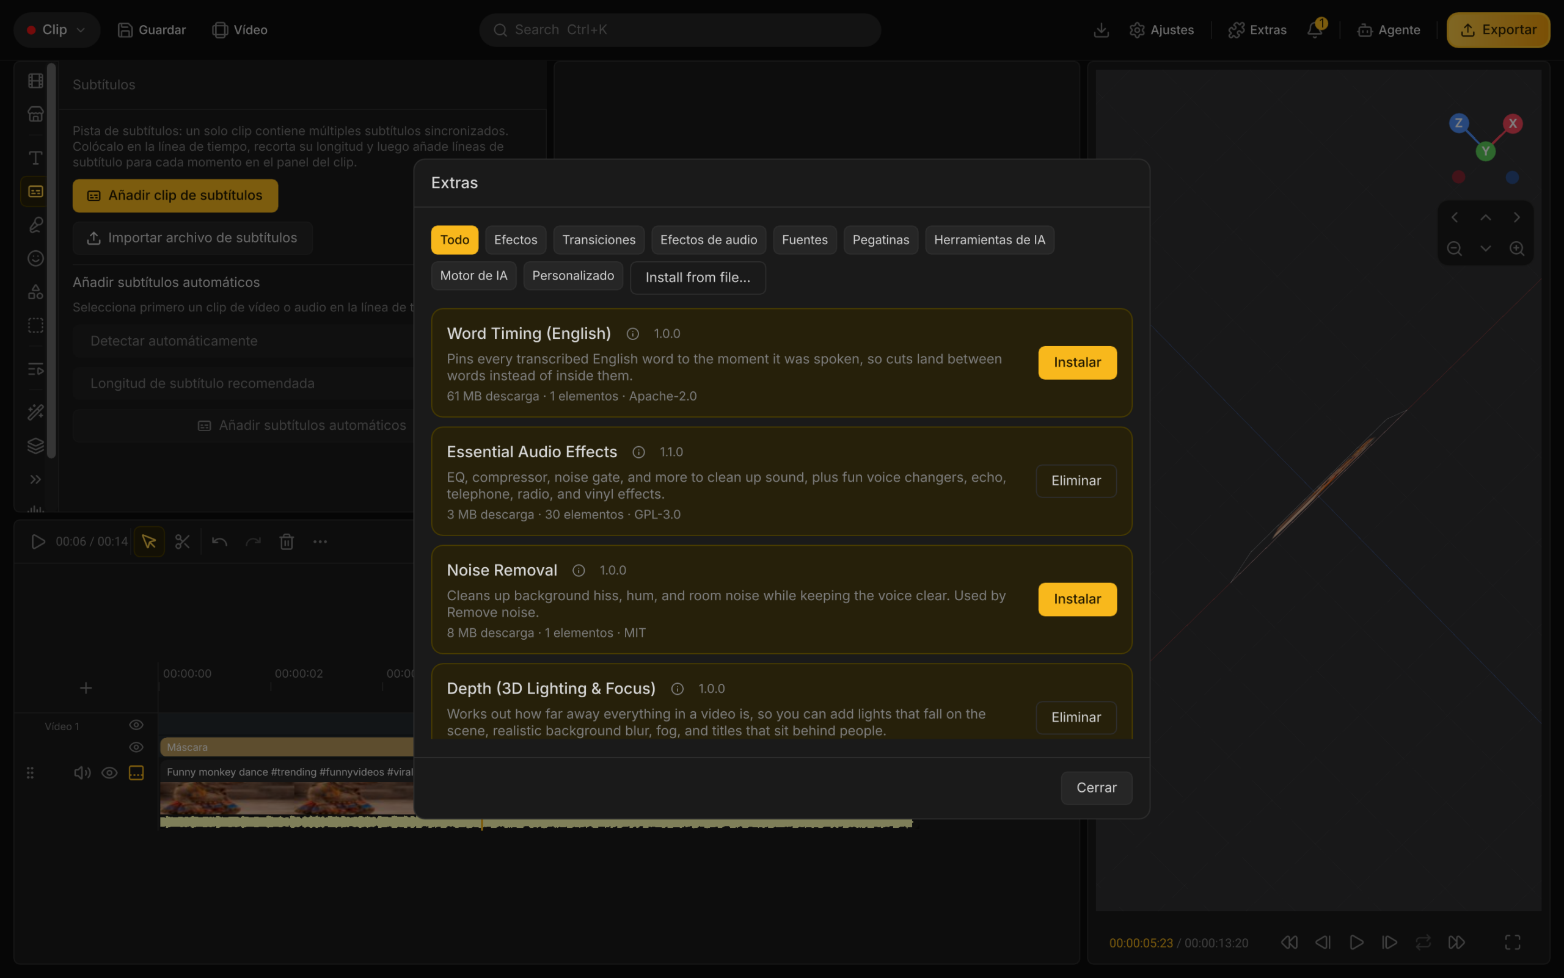
Task: Select the scissors cut tool
Action: coord(183,542)
